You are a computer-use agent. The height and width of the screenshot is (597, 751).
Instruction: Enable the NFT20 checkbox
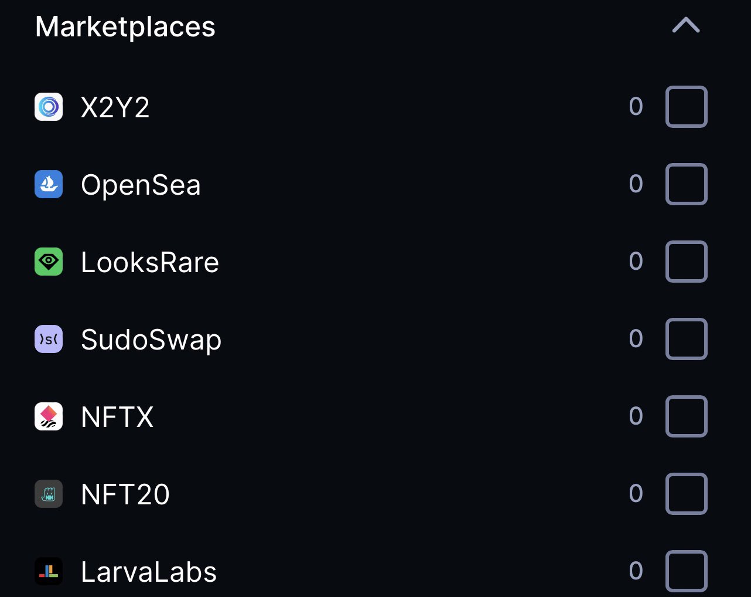(686, 494)
